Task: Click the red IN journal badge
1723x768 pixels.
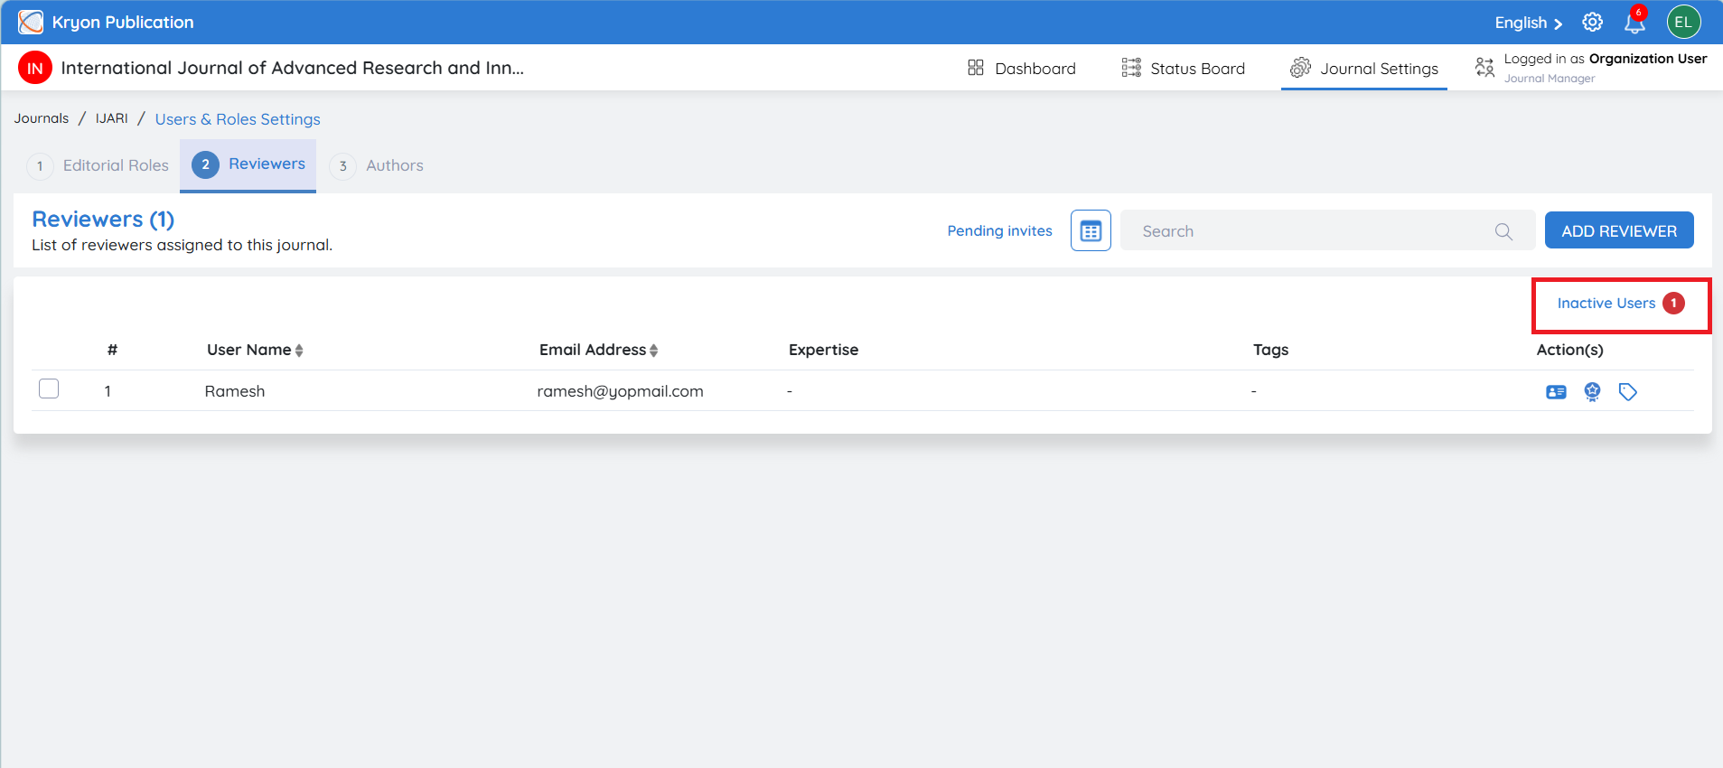Action: pos(35,68)
